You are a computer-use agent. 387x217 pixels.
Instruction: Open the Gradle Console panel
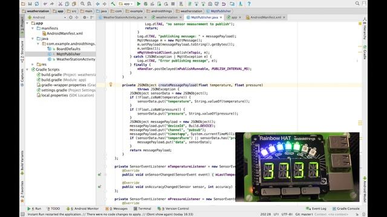(x=346, y=209)
